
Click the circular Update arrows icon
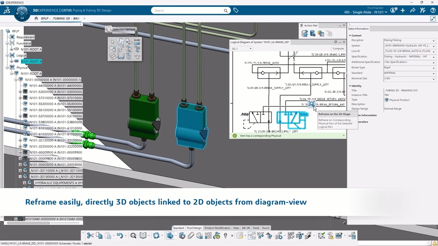156,236
